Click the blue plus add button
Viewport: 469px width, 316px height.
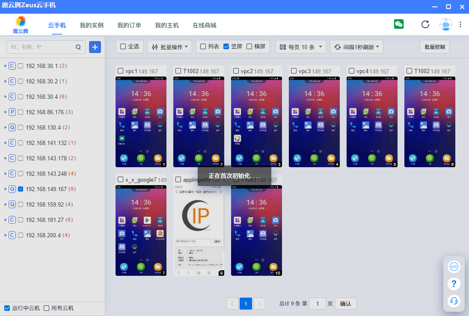pos(95,47)
